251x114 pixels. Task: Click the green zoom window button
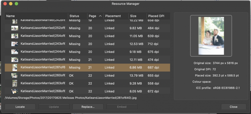click(16, 4)
